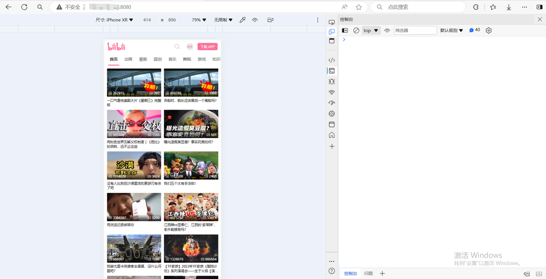Select the 国创 tab
This screenshot has height=279, width=546.
pyautogui.click(x=158, y=59)
